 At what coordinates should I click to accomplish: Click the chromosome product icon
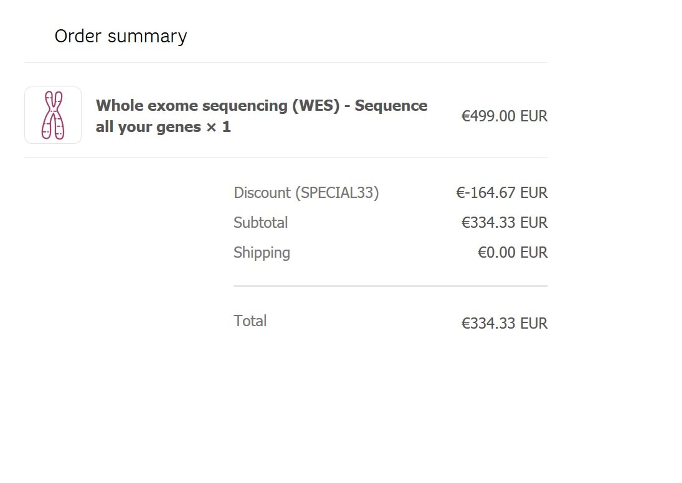click(53, 115)
